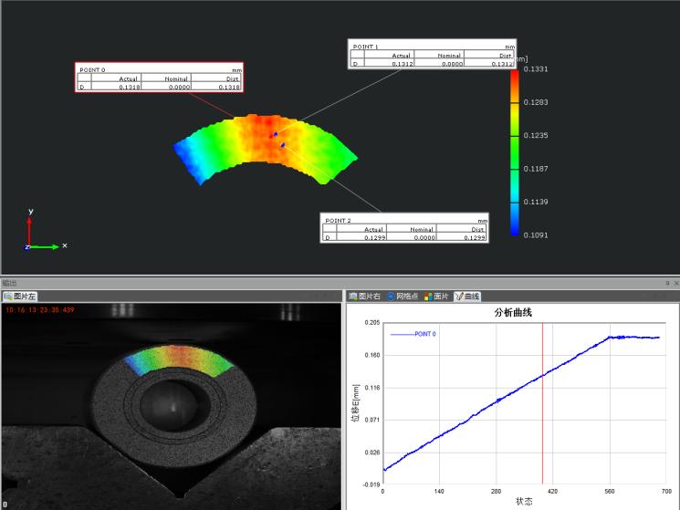
Task: Click the POINT 0 legend entry in chart
Action: pyautogui.click(x=413, y=334)
